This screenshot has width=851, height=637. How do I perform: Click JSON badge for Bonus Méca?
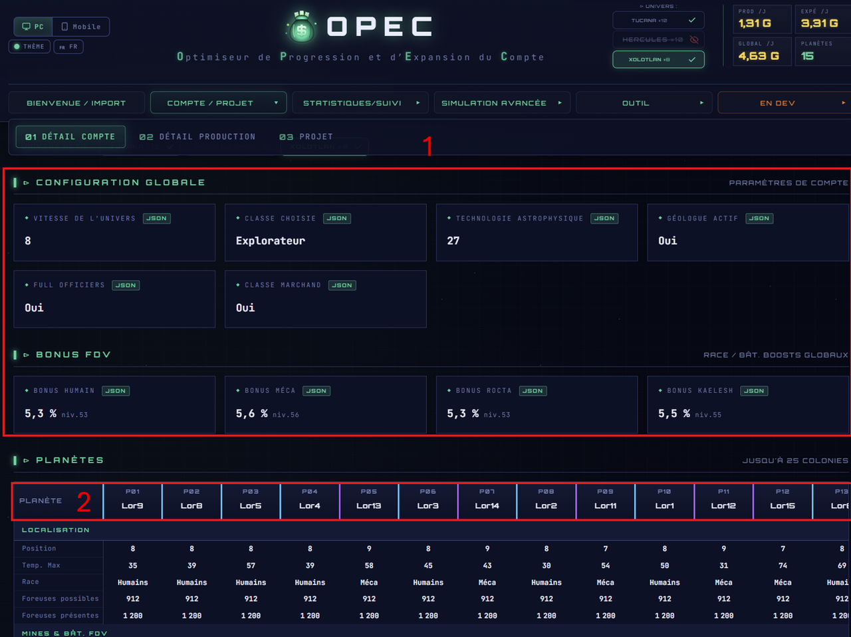tap(316, 391)
